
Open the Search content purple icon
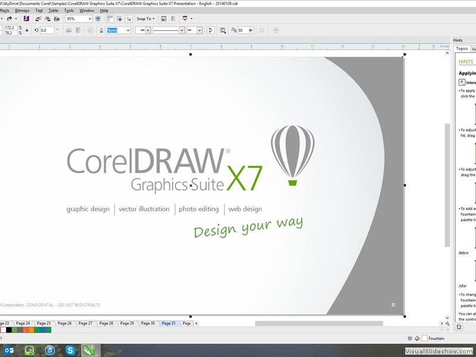(26, 18)
